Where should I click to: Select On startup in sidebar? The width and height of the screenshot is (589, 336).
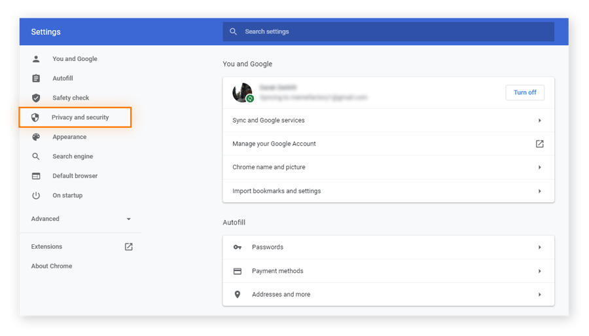point(67,195)
